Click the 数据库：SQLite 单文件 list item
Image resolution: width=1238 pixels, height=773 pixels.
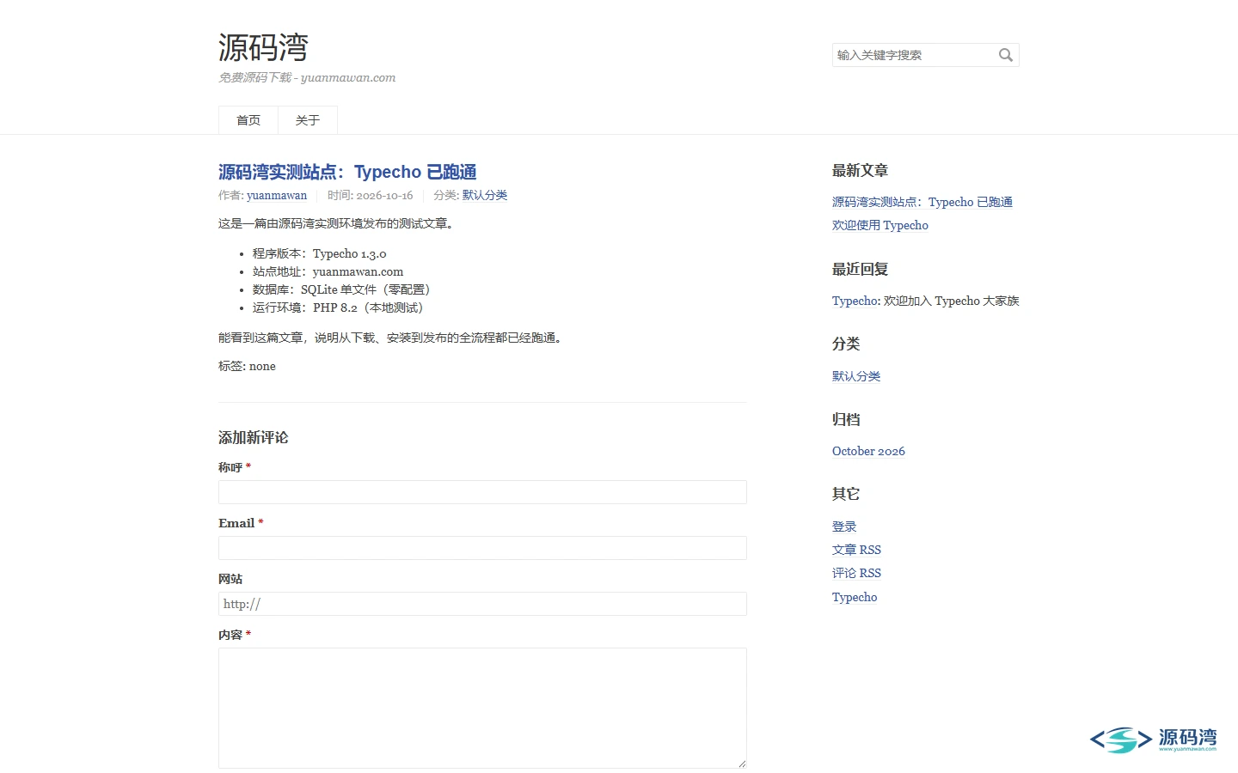pyautogui.click(x=341, y=289)
